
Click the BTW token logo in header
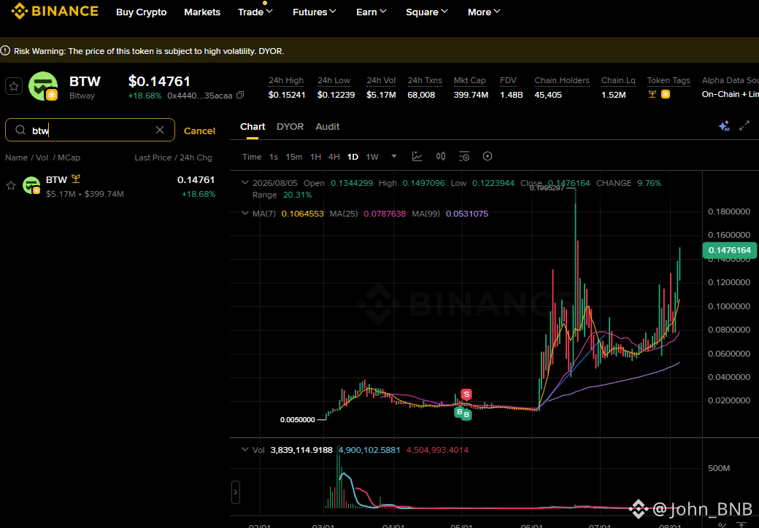point(43,86)
